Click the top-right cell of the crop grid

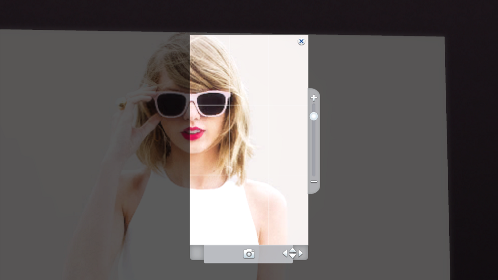pos(288,70)
